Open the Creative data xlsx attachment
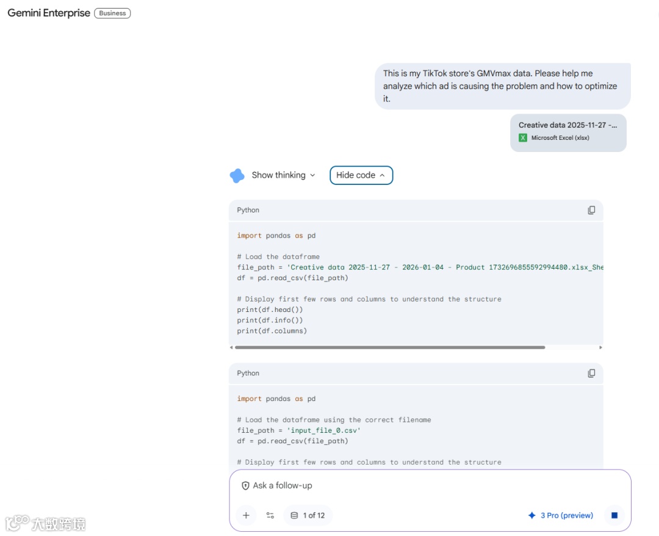This screenshot has height=536, width=659. coord(568,133)
